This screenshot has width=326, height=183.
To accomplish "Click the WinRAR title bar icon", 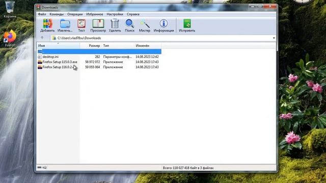I will 39,8.
